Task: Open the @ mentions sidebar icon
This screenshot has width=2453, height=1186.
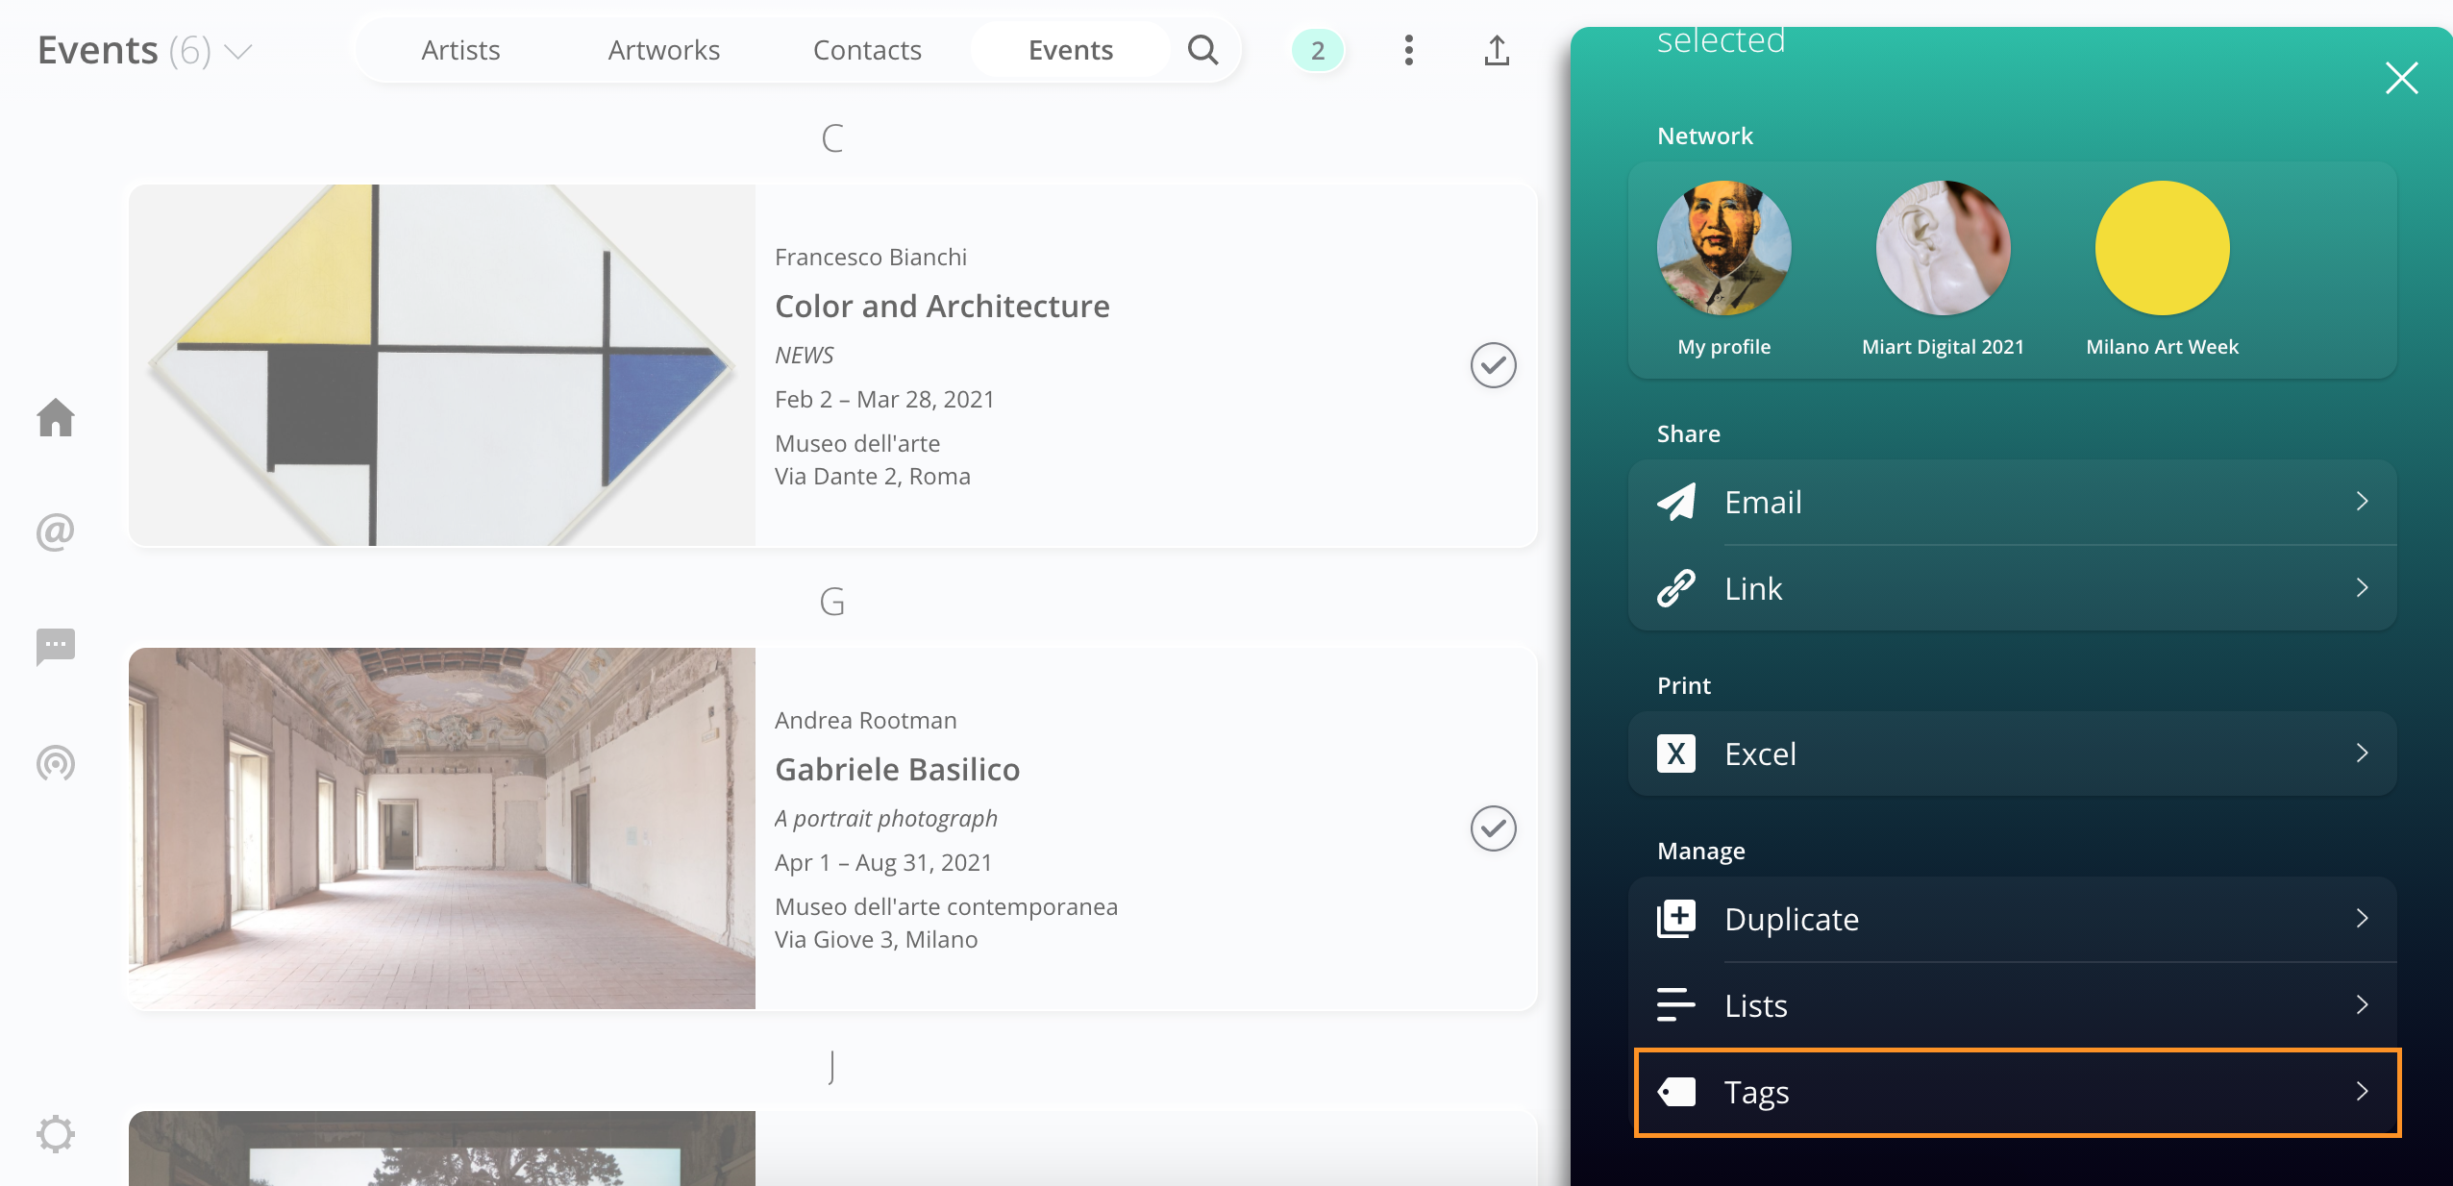Action: pyautogui.click(x=56, y=531)
